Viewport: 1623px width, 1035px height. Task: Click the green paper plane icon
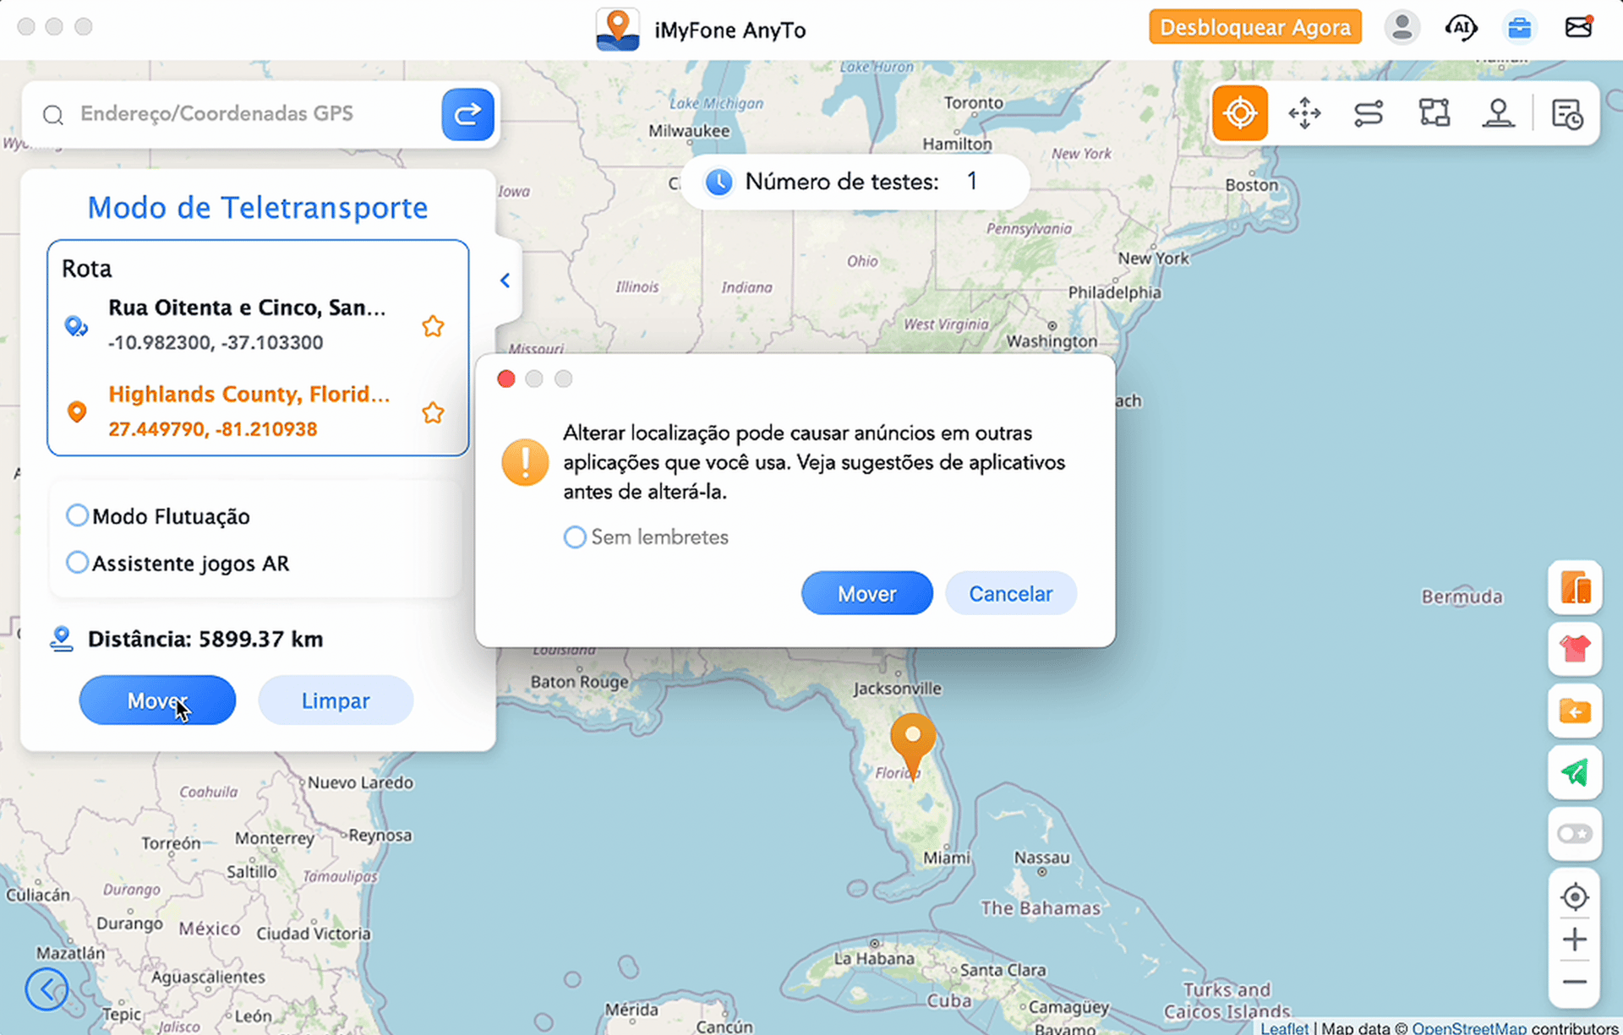click(x=1574, y=772)
